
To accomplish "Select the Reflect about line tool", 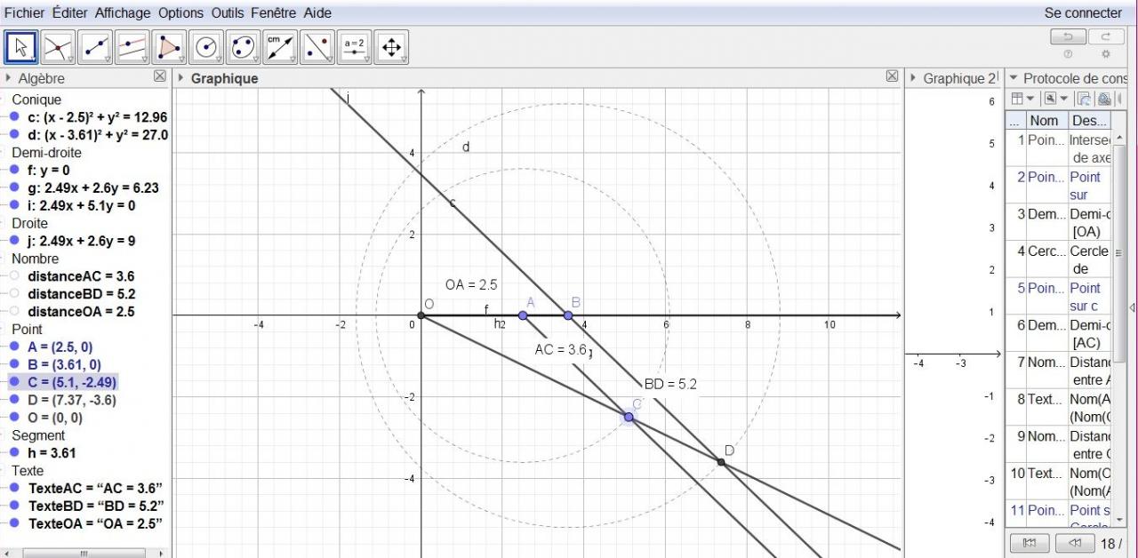I will [x=317, y=47].
